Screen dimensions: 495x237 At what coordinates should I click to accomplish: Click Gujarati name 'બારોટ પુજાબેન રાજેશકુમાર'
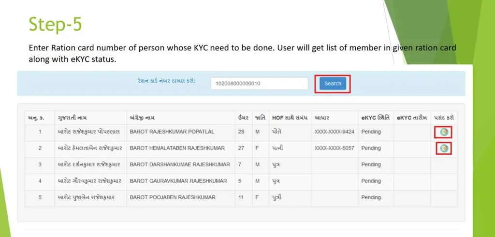coord(86,197)
